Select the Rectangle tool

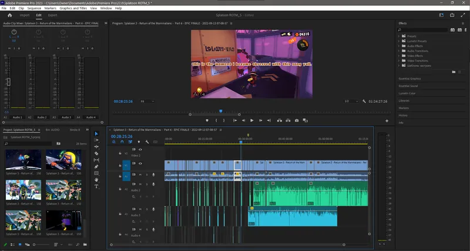click(96, 173)
